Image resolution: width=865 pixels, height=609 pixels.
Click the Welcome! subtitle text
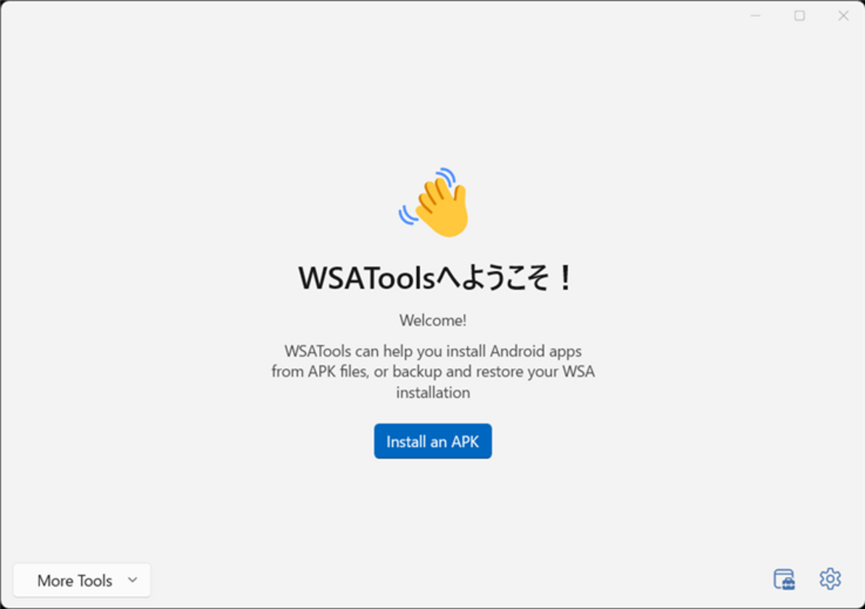[x=433, y=320]
